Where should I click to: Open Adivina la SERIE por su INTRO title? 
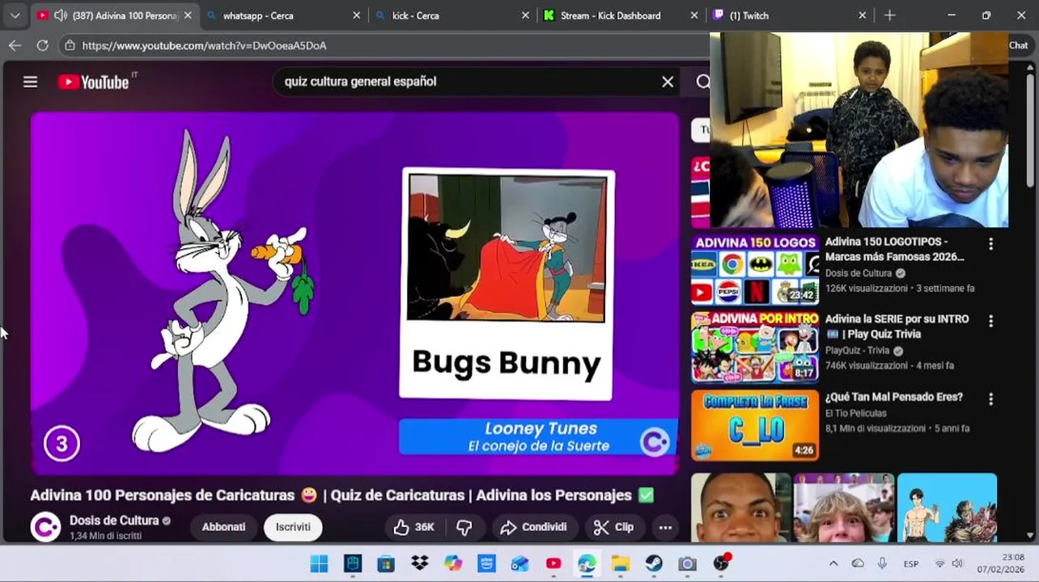click(x=897, y=327)
